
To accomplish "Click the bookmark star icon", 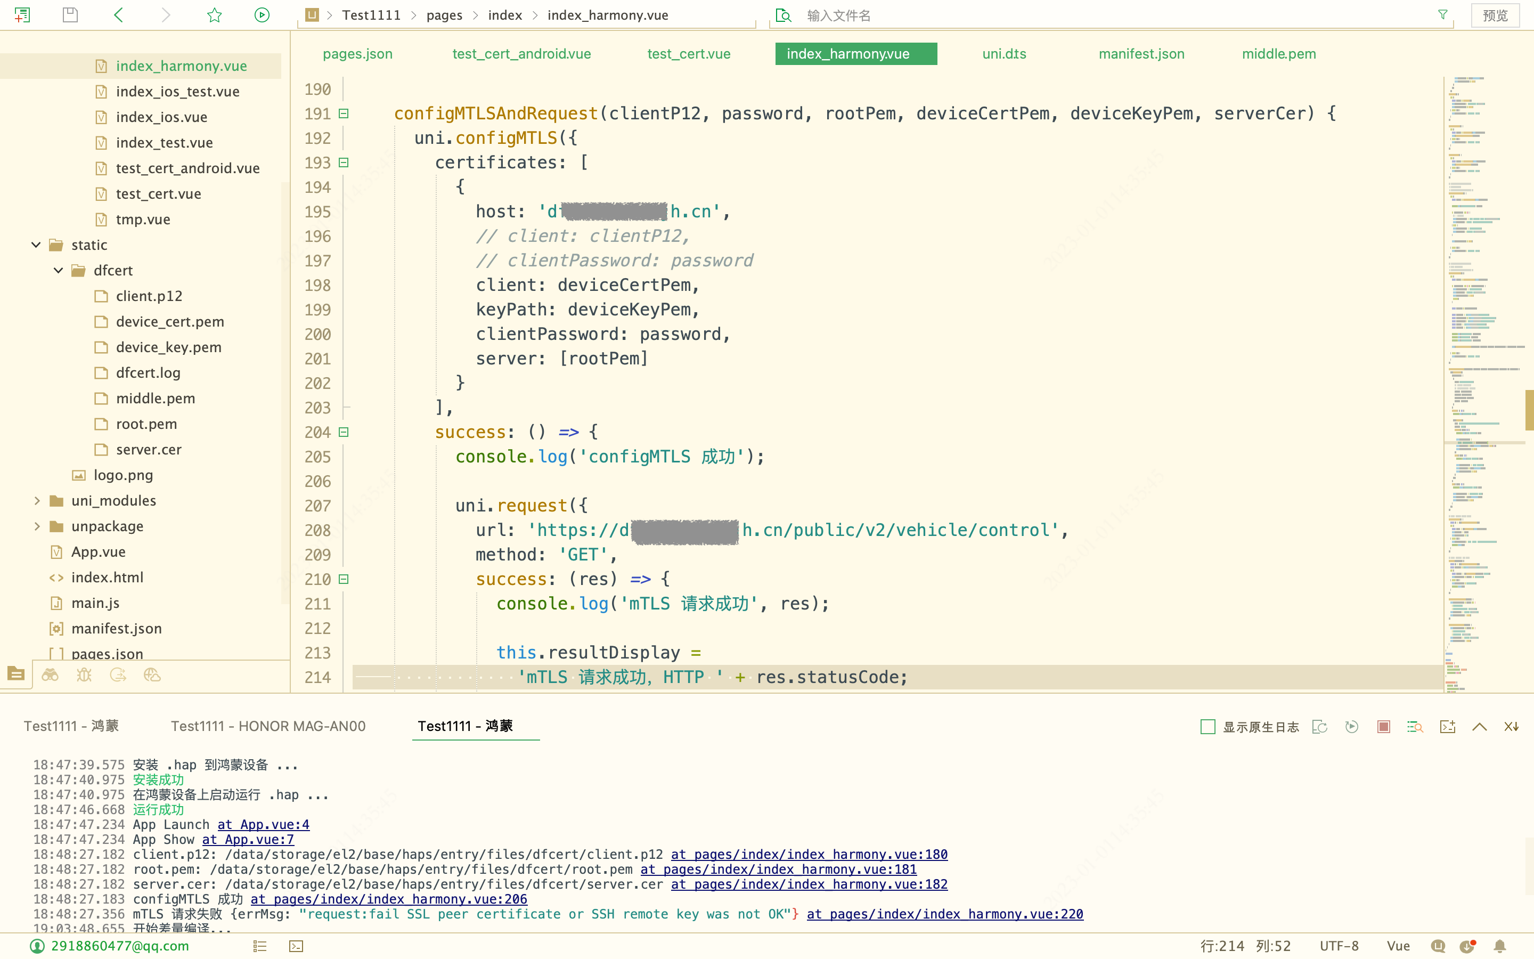I will click(x=214, y=14).
